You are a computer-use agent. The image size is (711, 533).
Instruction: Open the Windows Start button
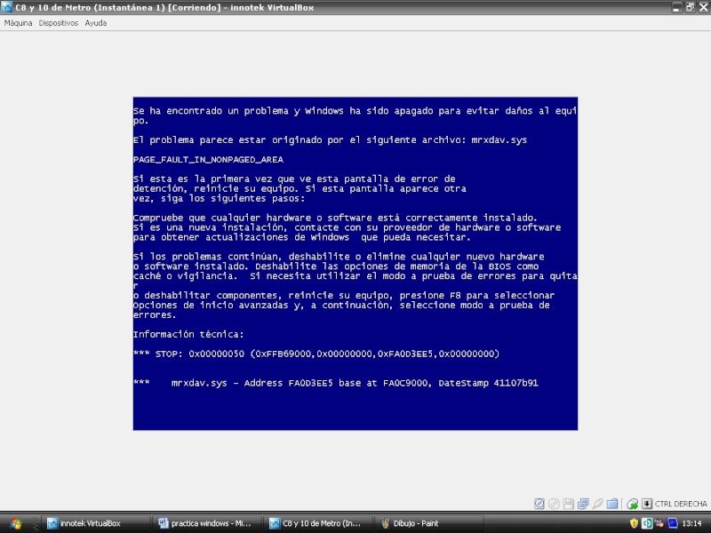[16, 523]
